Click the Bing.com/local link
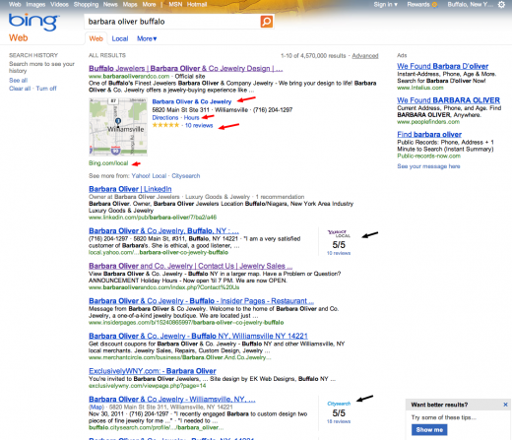Viewport: 512px width, 440px height. click(108, 163)
